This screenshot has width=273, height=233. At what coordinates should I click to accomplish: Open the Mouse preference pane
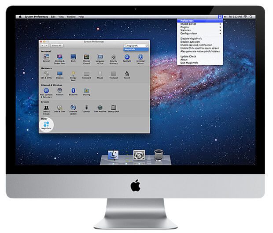(100, 75)
